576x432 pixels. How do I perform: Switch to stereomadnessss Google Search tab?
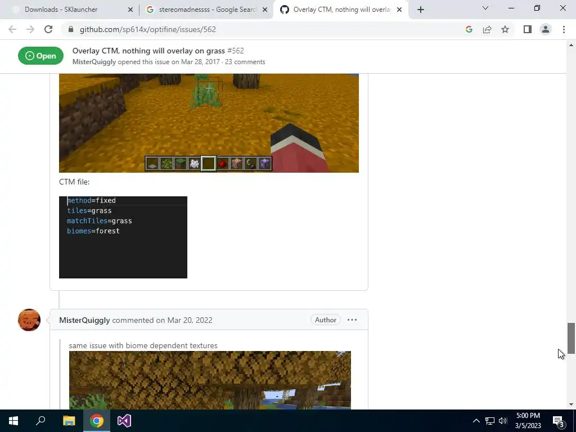pyautogui.click(x=207, y=10)
